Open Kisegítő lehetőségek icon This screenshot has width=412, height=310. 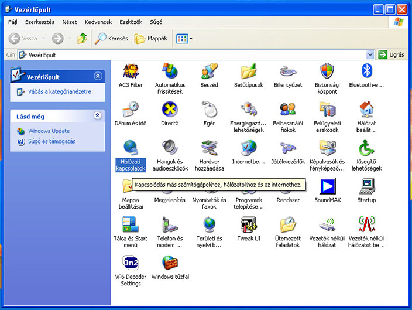pos(366,148)
